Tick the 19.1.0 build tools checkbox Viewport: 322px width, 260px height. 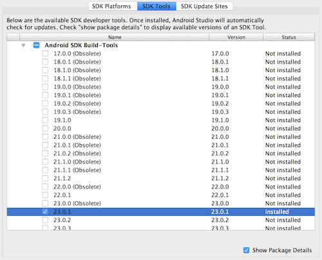[x=45, y=120]
